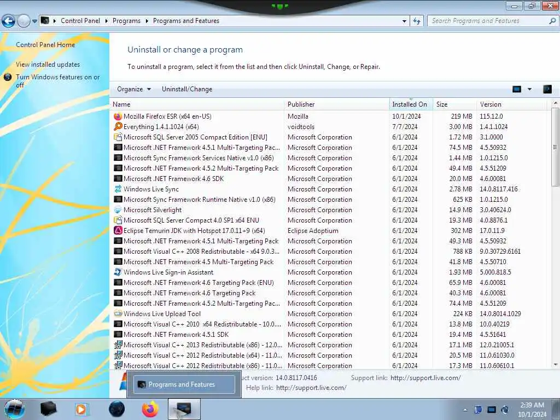Viewport: 560px width, 420px height.
Task: Click the 302 MB size cell
Action: (x=462, y=231)
